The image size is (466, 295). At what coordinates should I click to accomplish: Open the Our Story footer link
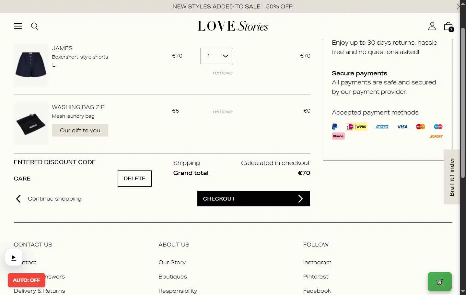click(x=172, y=262)
